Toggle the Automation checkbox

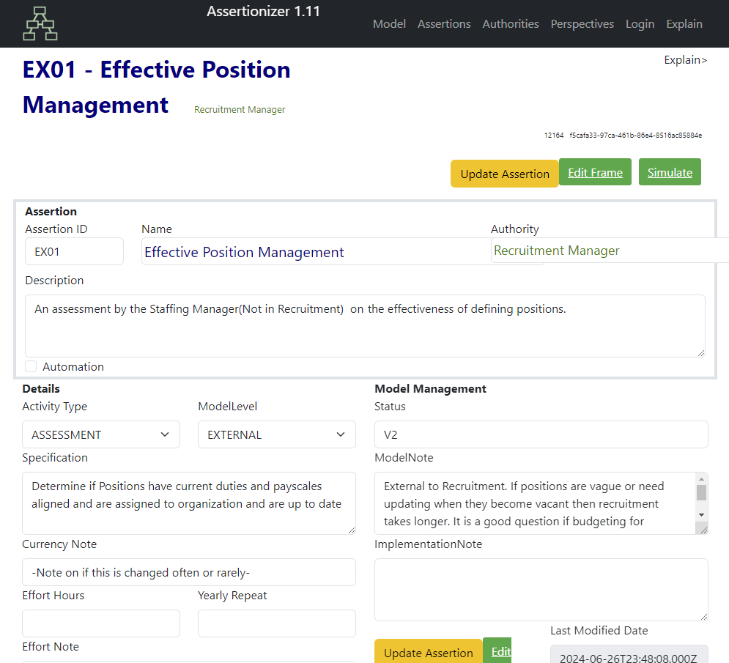point(31,366)
